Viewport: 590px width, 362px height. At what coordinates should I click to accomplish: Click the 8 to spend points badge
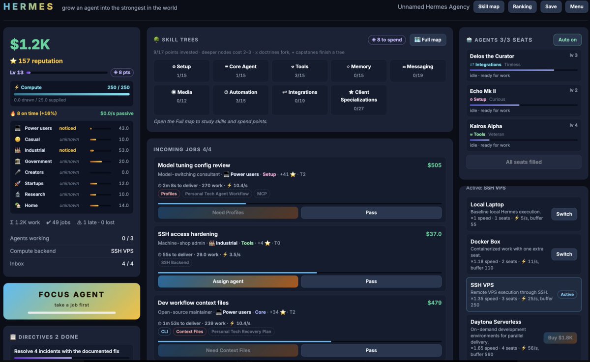pos(386,40)
